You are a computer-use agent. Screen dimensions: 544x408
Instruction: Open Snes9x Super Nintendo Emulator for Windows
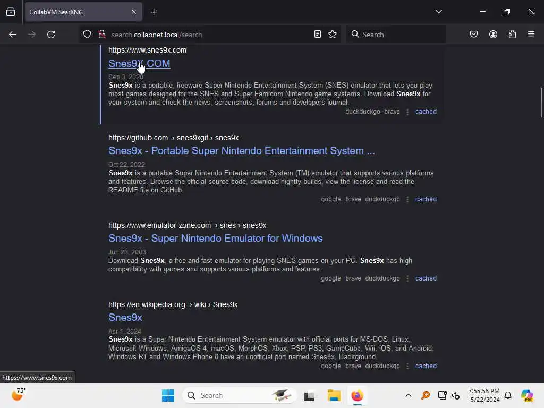[x=216, y=239]
